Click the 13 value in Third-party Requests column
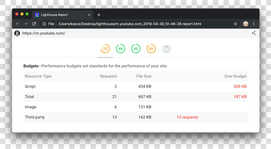Image resolution: width=271 pixels, height=149 pixels. 115,117
